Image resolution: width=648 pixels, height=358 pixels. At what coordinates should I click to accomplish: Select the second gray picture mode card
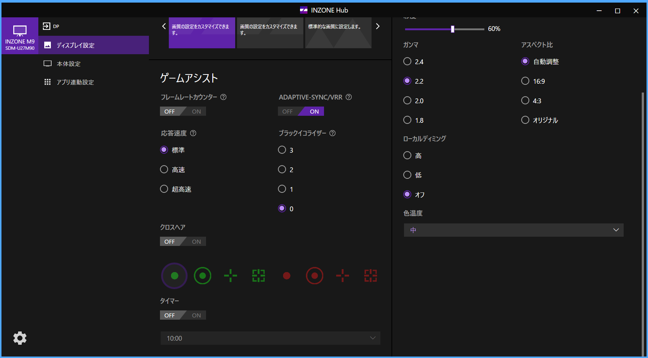tap(270, 33)
